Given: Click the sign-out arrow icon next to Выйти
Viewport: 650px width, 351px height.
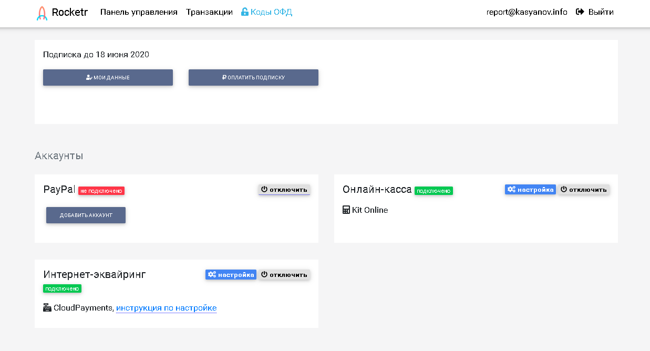Looking at the screenshot, I should (x=580, y=12).
